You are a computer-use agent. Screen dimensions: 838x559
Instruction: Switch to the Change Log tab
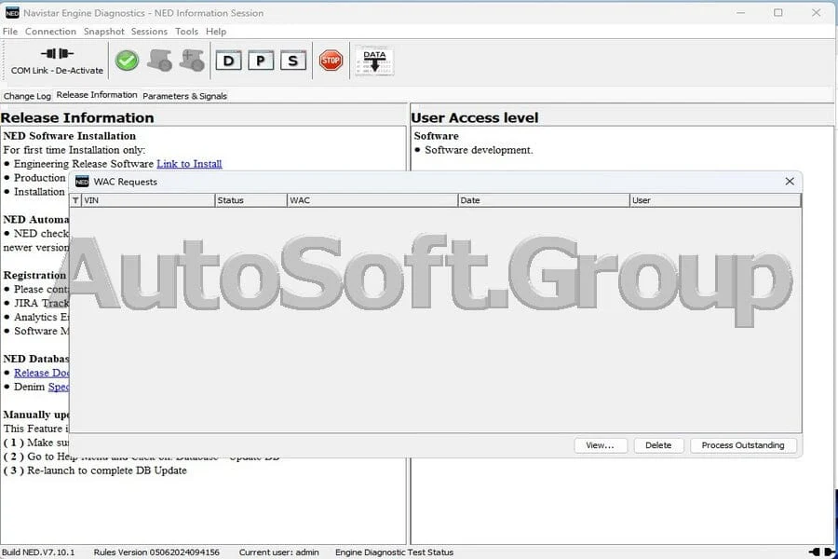[x=27, y=96]
